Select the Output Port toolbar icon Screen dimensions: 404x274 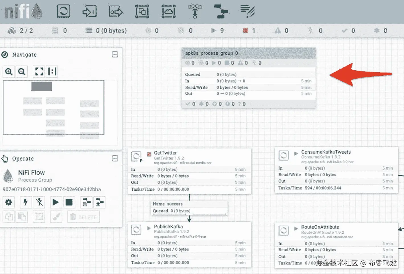coord(116,11)
